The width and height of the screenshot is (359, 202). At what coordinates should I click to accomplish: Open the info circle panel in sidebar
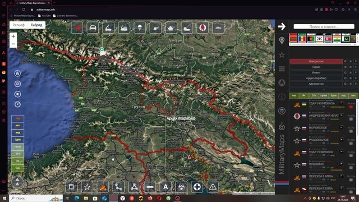point(282,97)
